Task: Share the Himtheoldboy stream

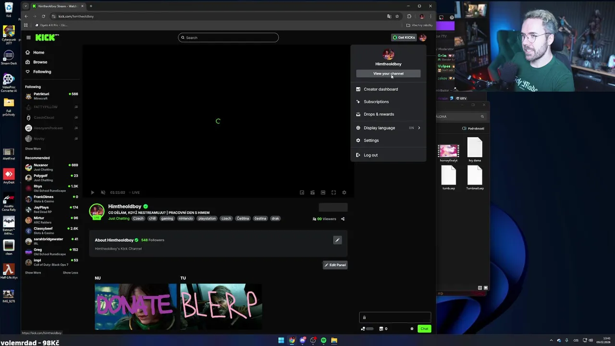Action: pyautogui.click(x=343, y=219)
